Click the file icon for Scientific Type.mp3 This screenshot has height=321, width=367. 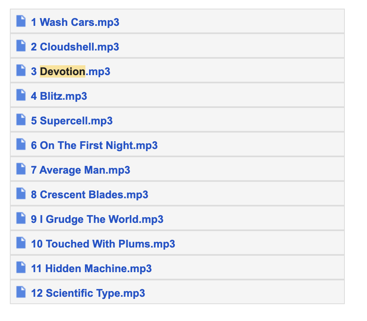[21, 292]
